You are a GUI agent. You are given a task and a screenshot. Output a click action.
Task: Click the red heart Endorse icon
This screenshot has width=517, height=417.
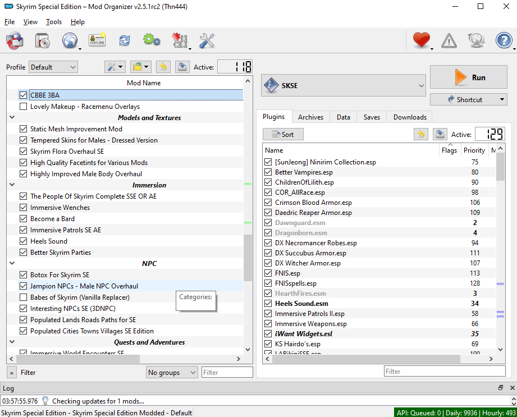click(x=421, y=40)
